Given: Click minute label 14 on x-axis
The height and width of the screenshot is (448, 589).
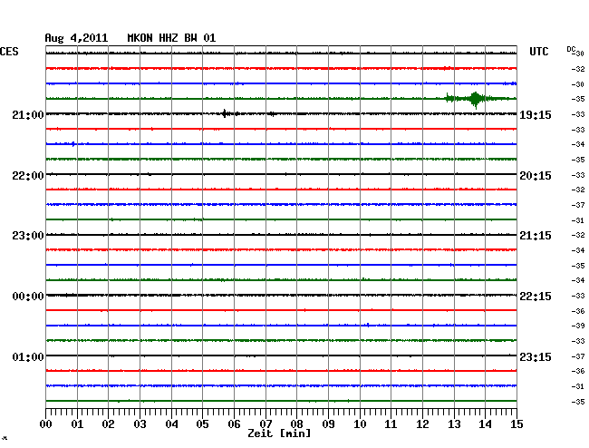Looking at the screenshot, I should click(486, 424).
